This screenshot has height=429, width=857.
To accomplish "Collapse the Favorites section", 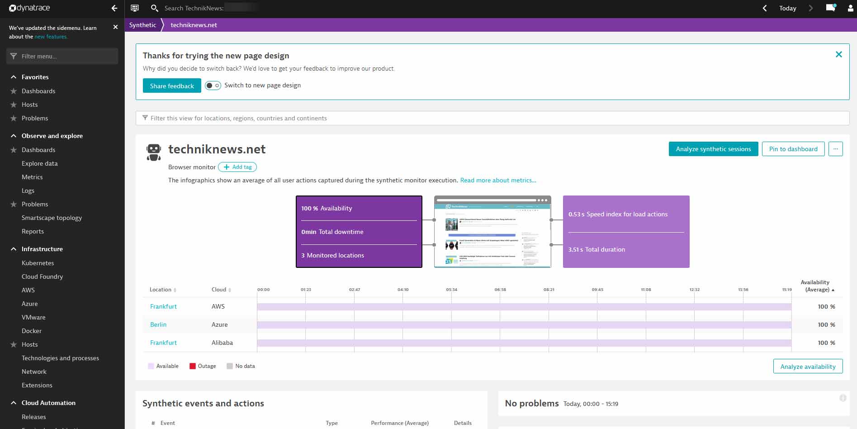I will tap(14, 77).
